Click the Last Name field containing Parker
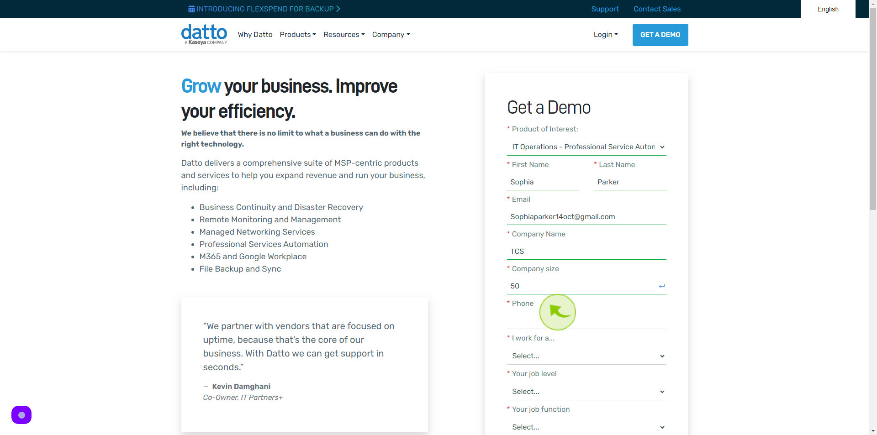The image size is (877, 435). pyautogui.click(x=630, y=182)
